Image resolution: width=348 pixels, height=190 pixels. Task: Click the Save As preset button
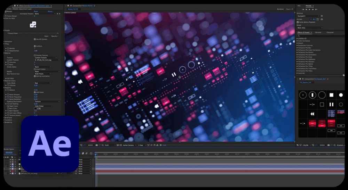click(x=54, y=36)
